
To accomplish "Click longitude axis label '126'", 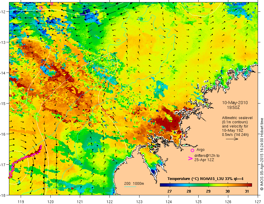I will (228, 202).
